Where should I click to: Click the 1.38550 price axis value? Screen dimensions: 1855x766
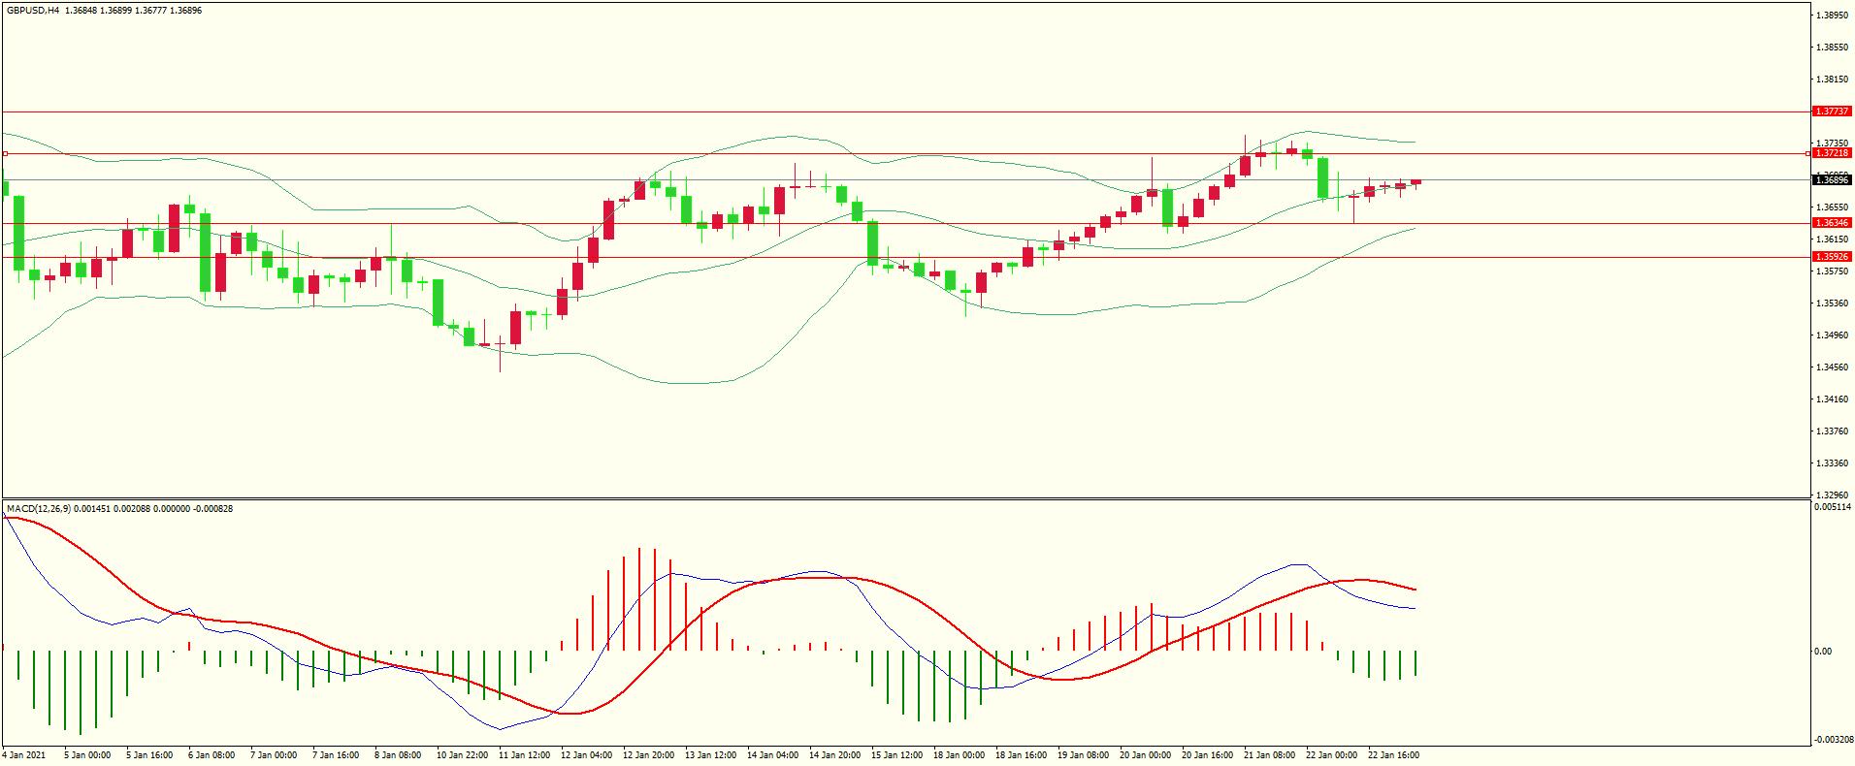[1832, 48]
